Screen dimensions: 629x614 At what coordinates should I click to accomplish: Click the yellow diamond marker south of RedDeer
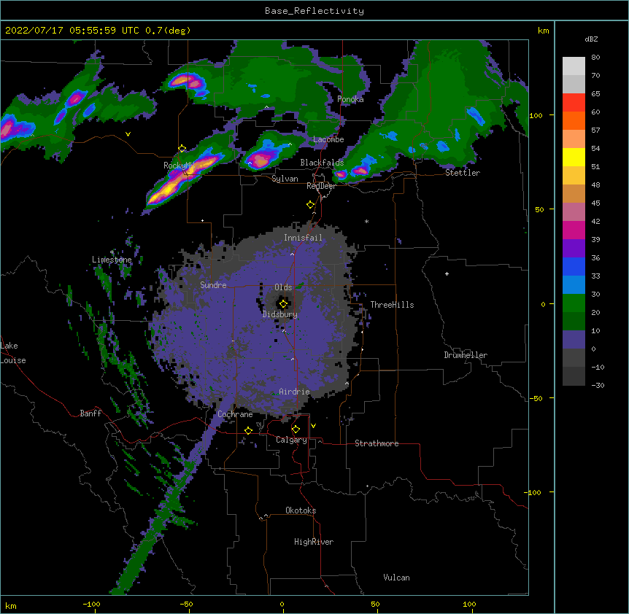[x=310, y=205]
